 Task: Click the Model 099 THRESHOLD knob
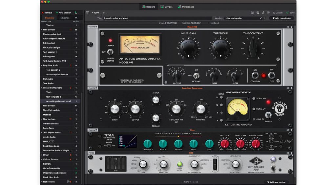tap(220, 47)
